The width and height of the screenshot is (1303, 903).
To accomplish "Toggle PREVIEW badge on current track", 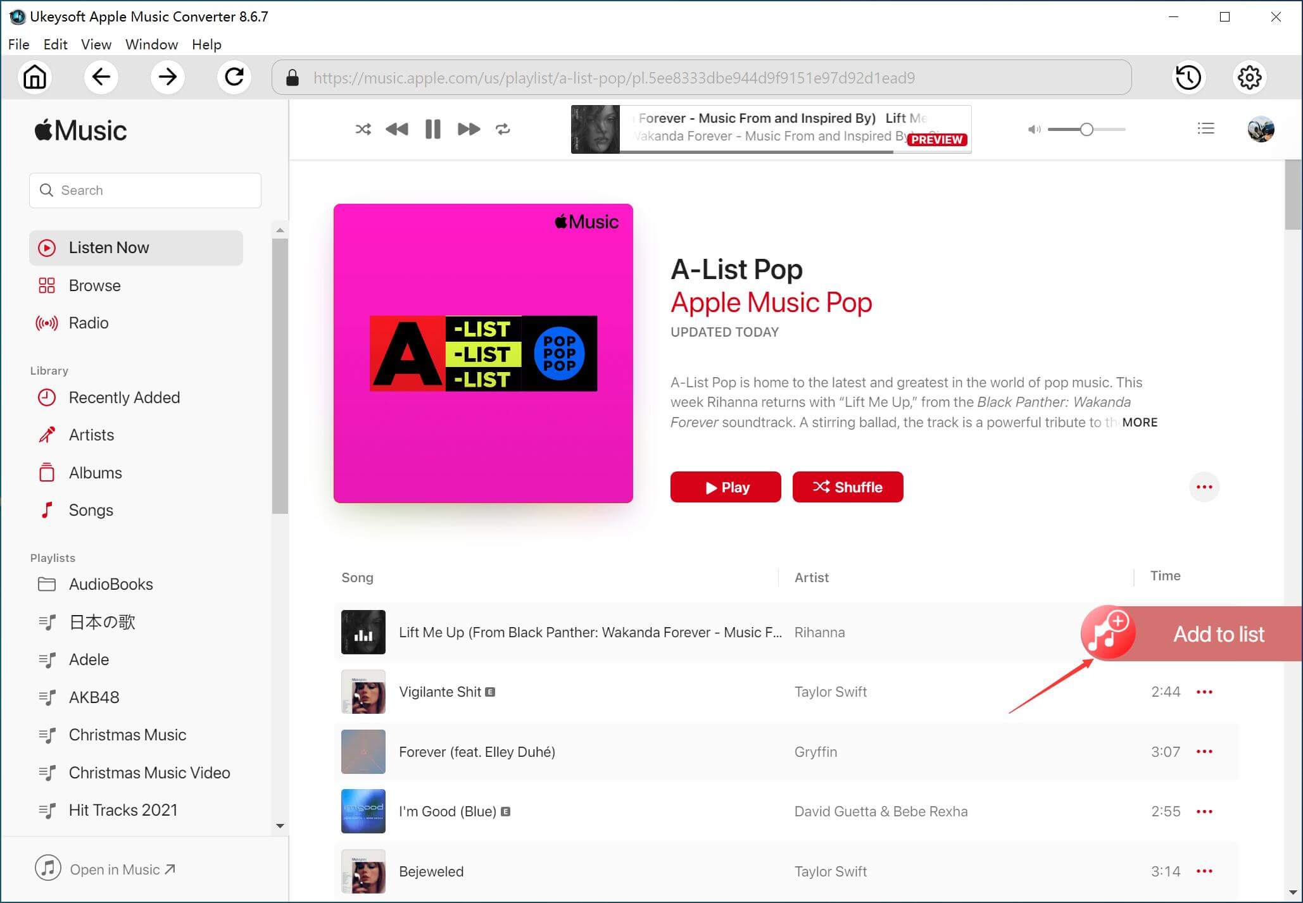I will [x=936, y=139].
